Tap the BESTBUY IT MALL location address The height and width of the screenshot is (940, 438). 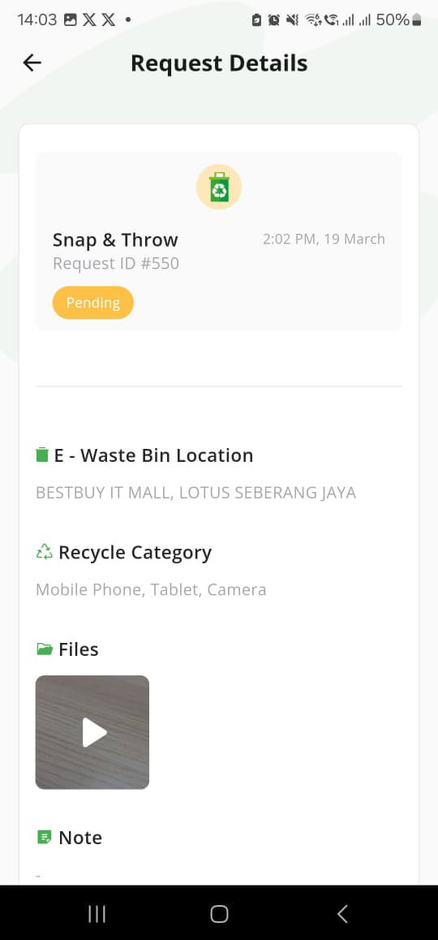click(196, 493)
